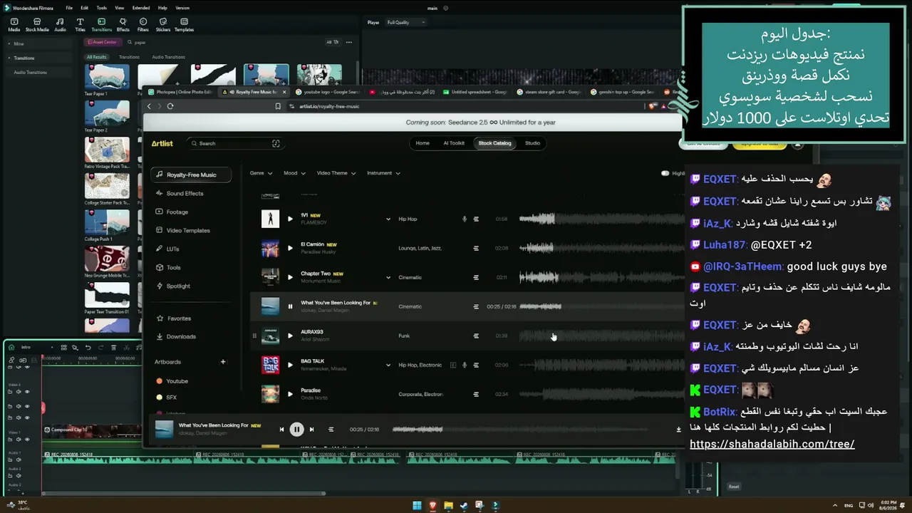Expand the Genre filter dropdown
This screenshot has height=513, width=912.
261,173
